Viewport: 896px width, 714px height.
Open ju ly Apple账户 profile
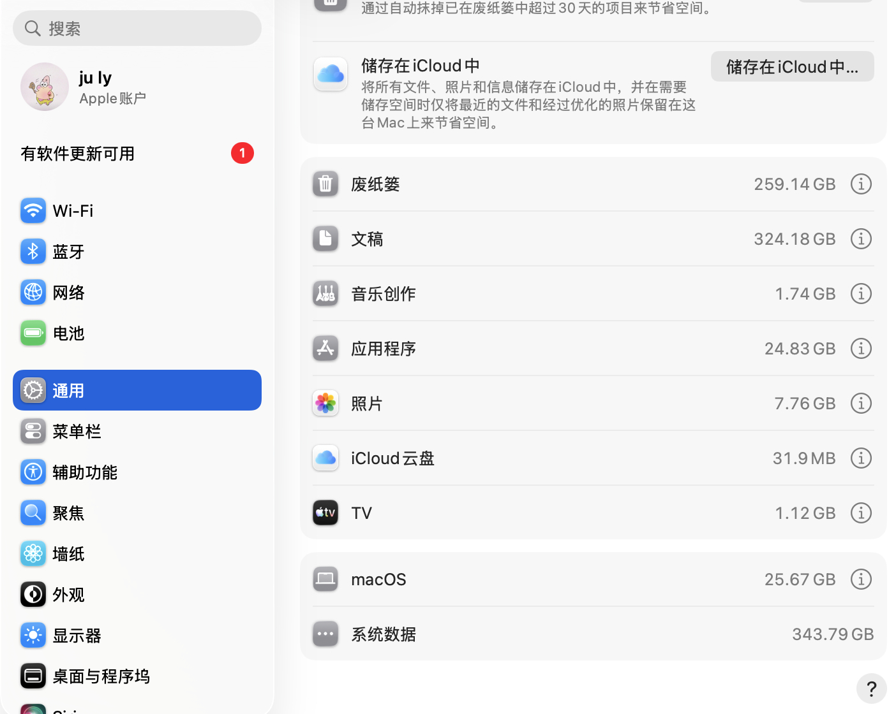137,87
